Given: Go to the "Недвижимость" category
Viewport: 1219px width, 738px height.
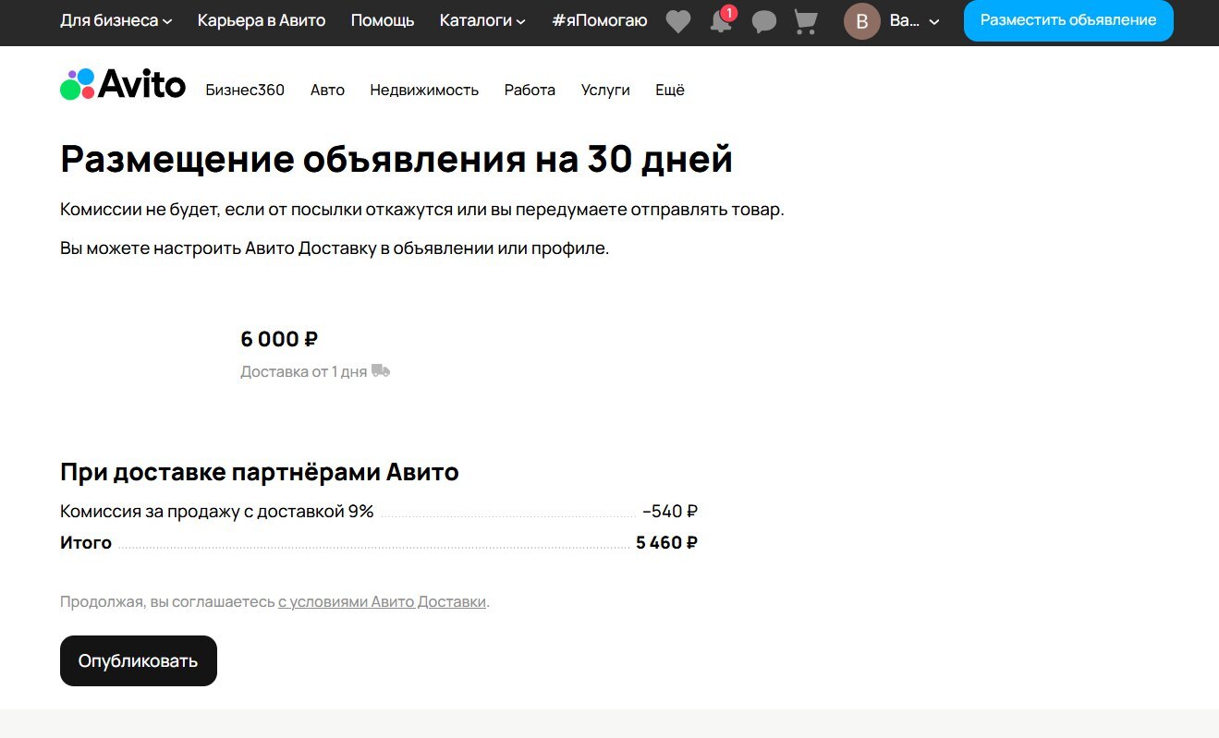Looking at the screenshot, I should click(424, 90).
